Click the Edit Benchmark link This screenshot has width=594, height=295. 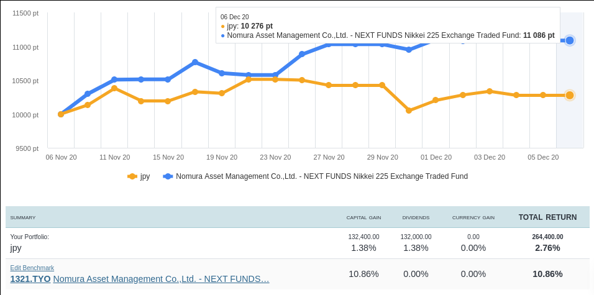point(32,268)
